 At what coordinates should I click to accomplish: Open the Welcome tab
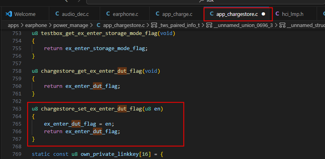click(25, 14)
